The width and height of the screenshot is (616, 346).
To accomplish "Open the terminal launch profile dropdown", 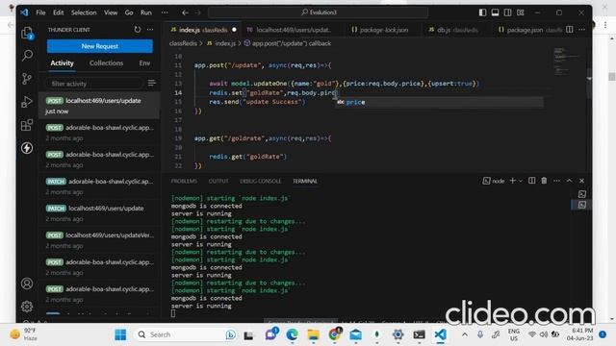I will click(521, 181).
